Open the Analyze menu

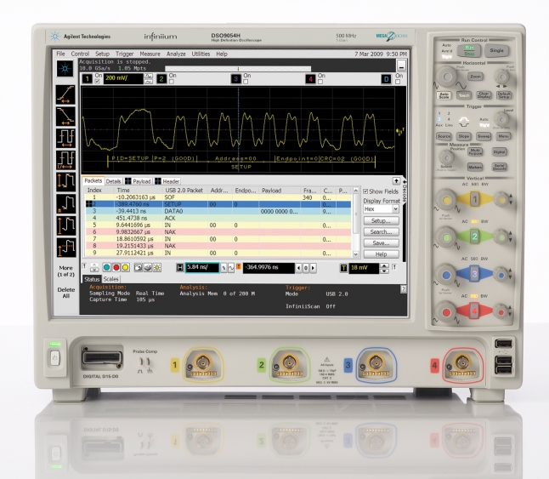(176, 54)
